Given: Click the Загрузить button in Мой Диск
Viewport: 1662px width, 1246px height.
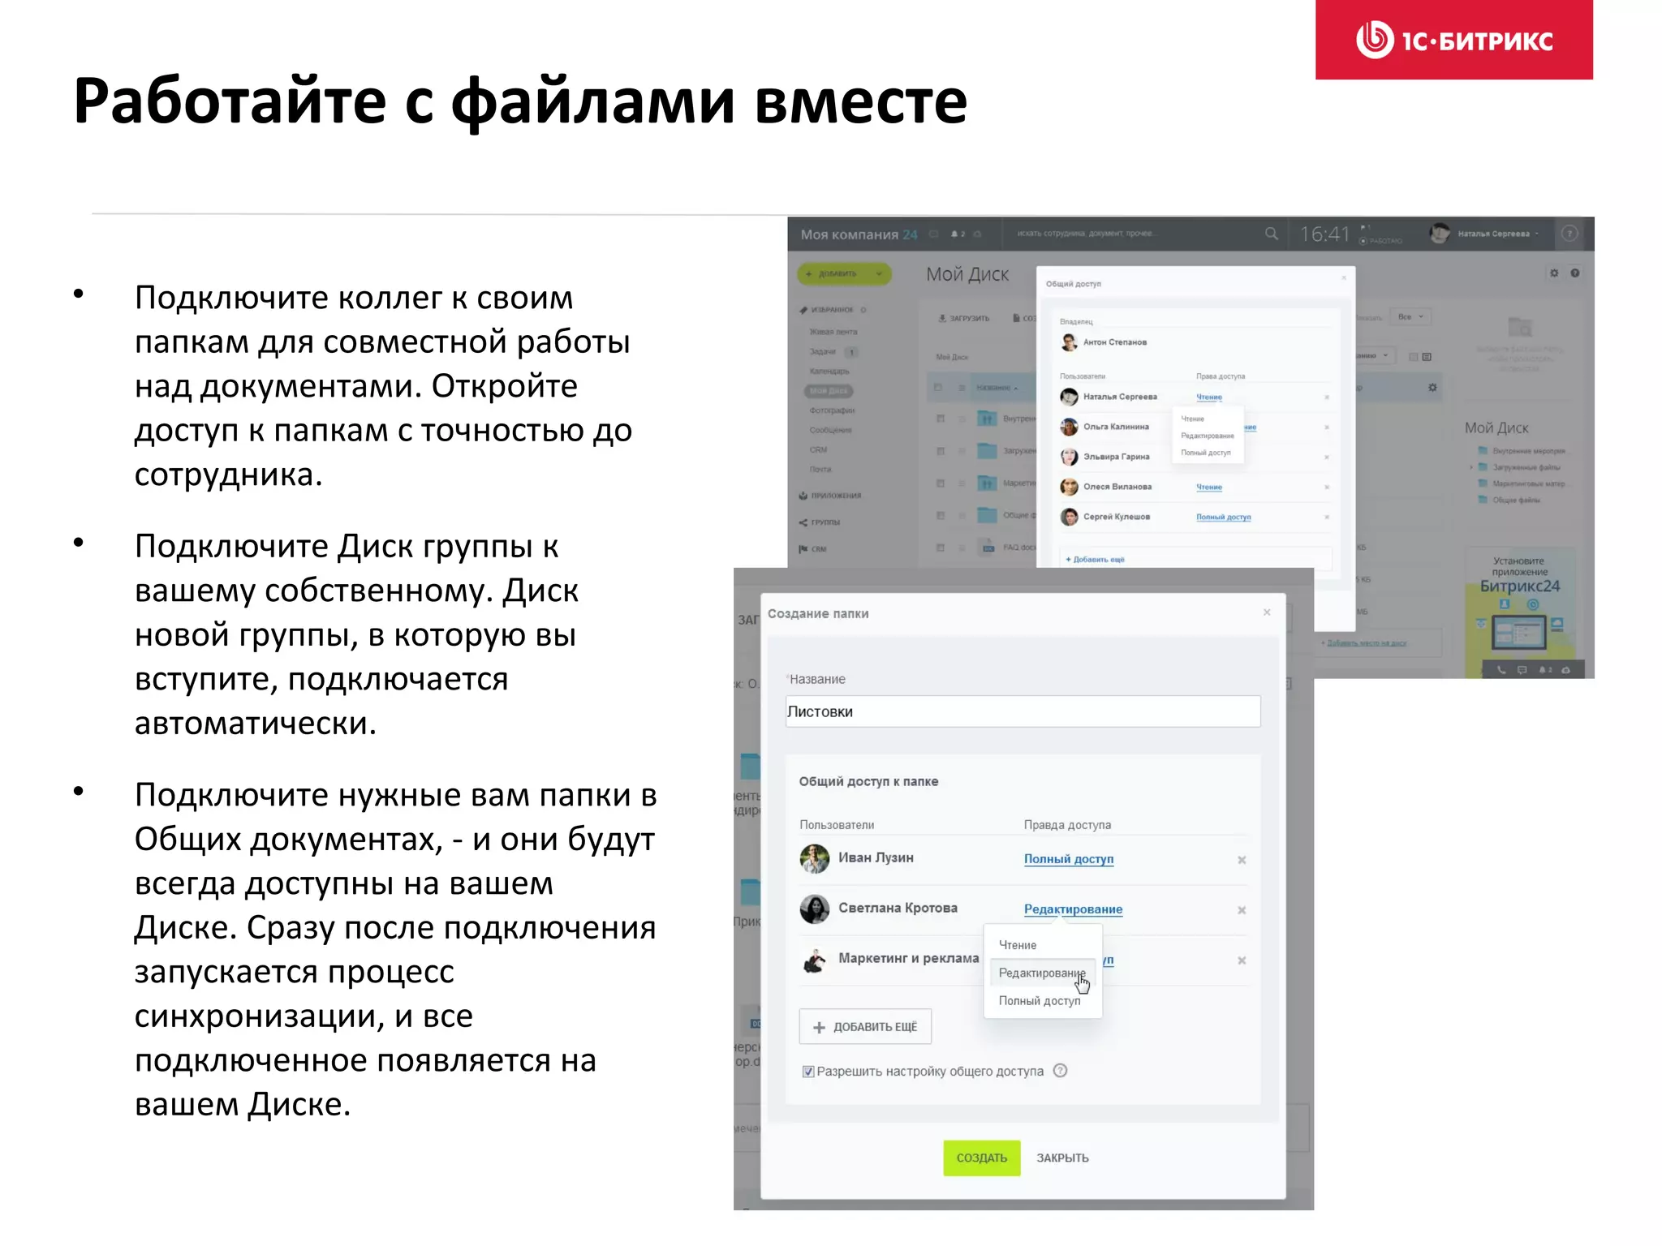Looking at the screenshot, I should 963,319.
